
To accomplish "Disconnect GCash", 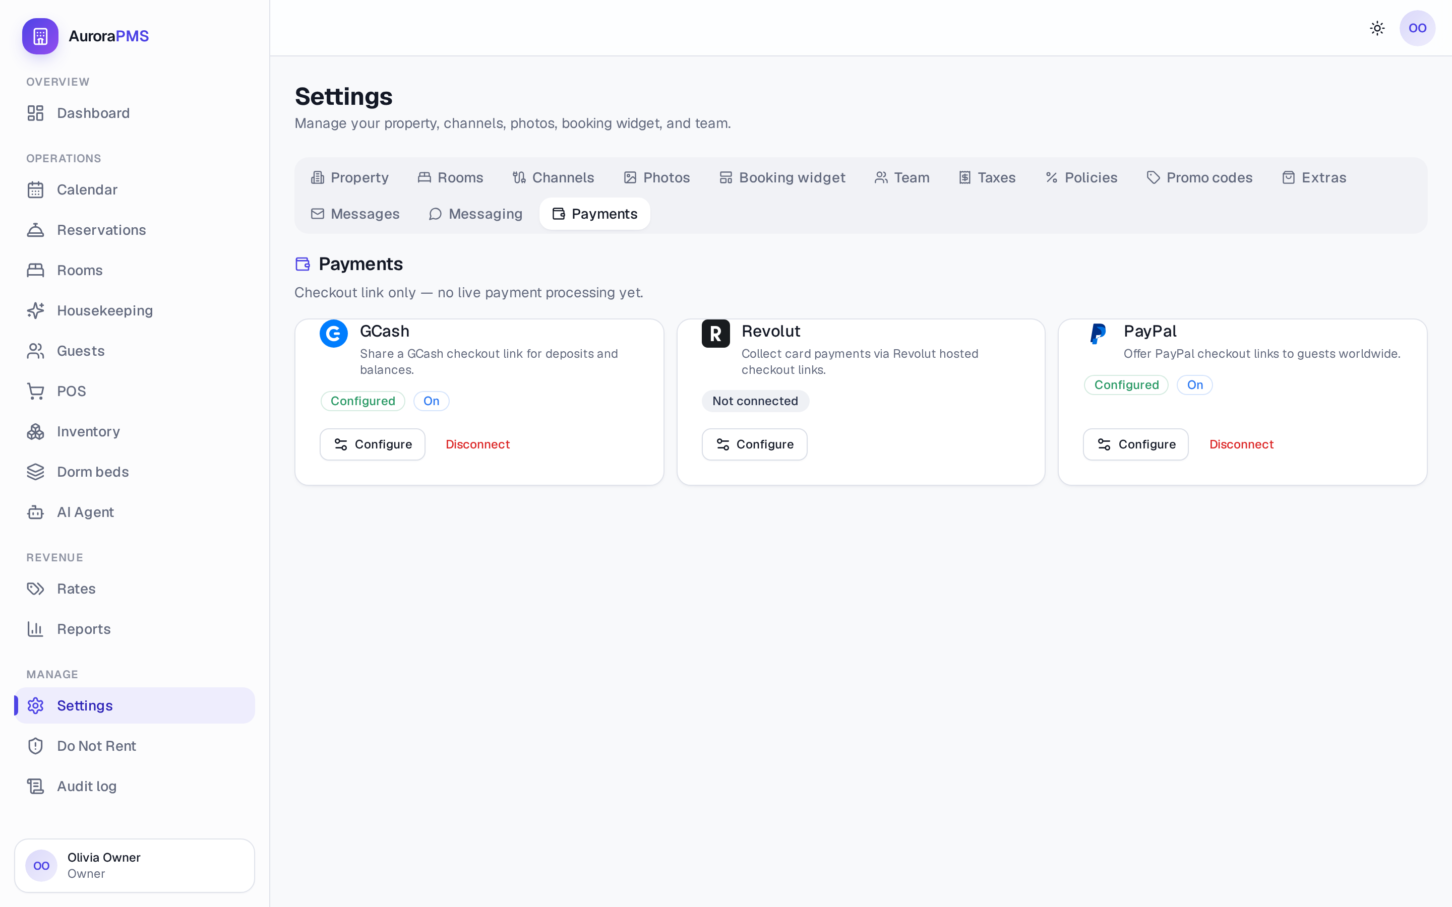I will pyautogui.click(x=477, y=444).
